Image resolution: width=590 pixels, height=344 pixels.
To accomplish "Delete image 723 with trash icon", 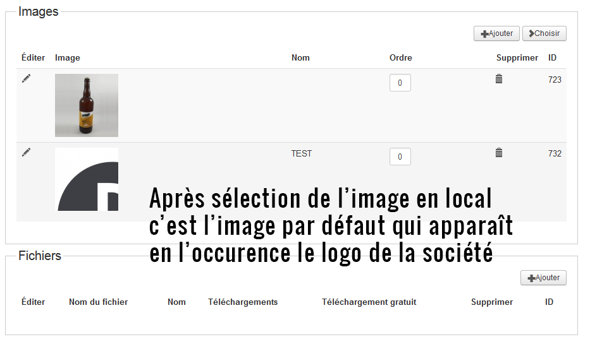I will (x=498, y=79).
